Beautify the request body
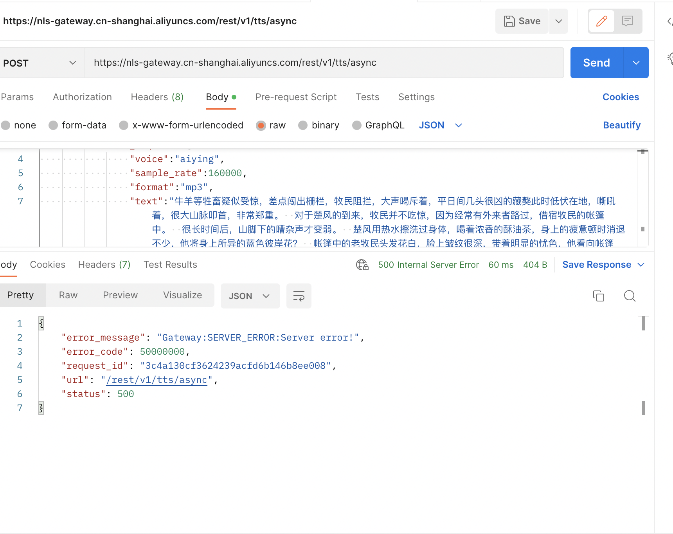This screenshot has height=534, width=673. (x=622, y=125)
